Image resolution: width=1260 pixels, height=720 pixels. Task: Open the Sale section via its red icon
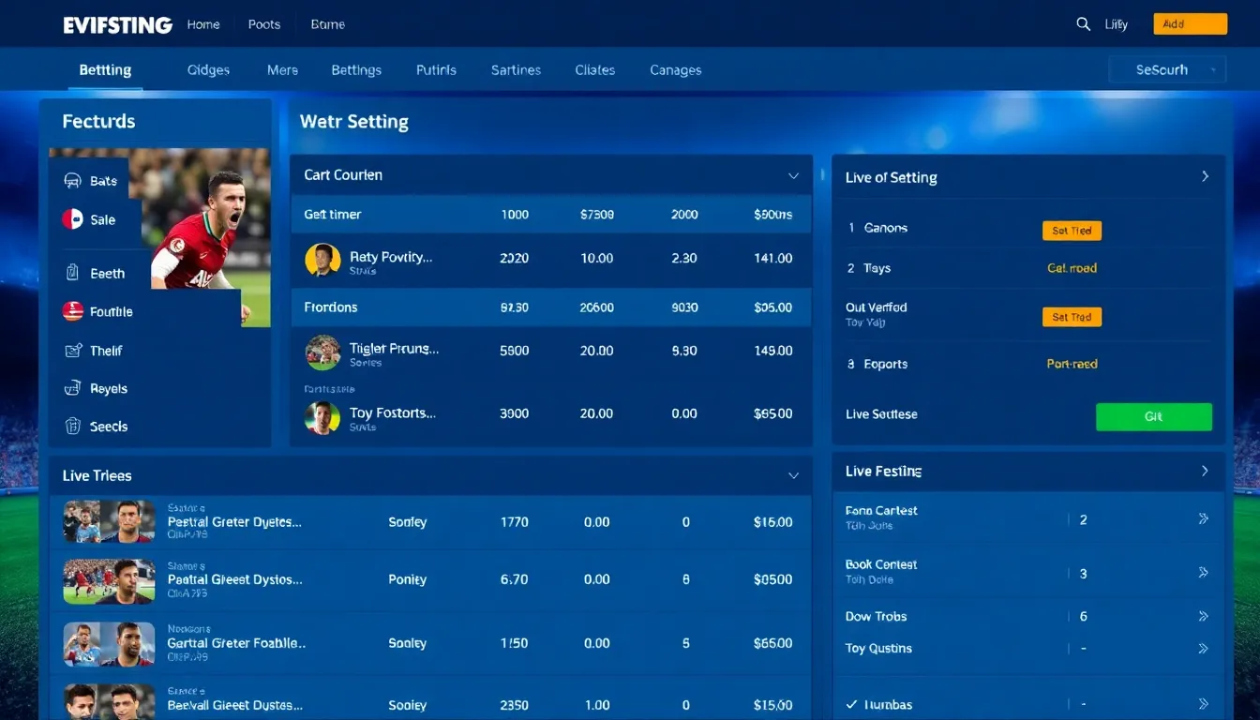tap(73, 219)
